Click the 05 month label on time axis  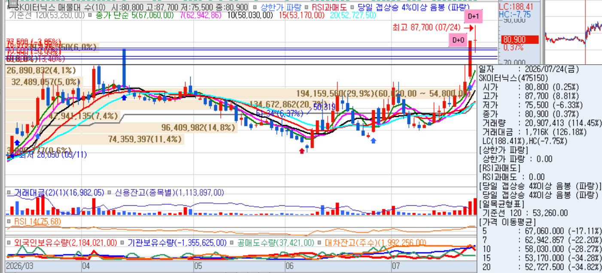[198, 266]
